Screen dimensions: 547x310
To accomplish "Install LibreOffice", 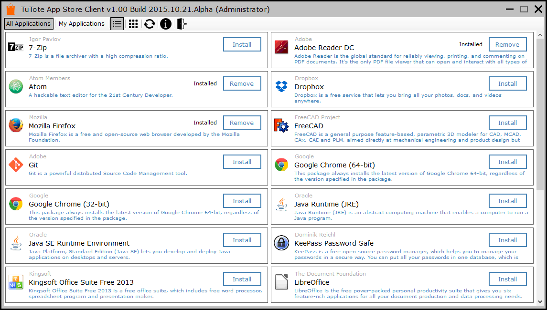I will pyautogui.click(x=507, y=279).
